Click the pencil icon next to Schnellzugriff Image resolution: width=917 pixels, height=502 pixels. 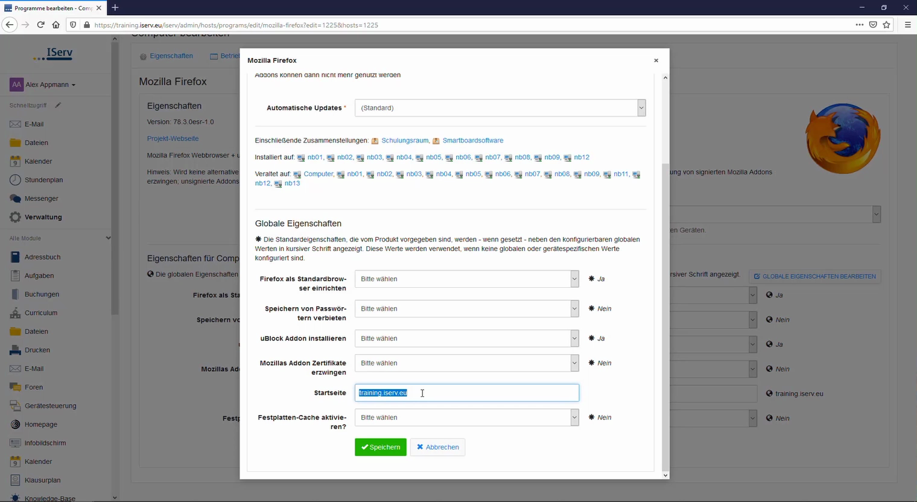[x=58, y=105]
